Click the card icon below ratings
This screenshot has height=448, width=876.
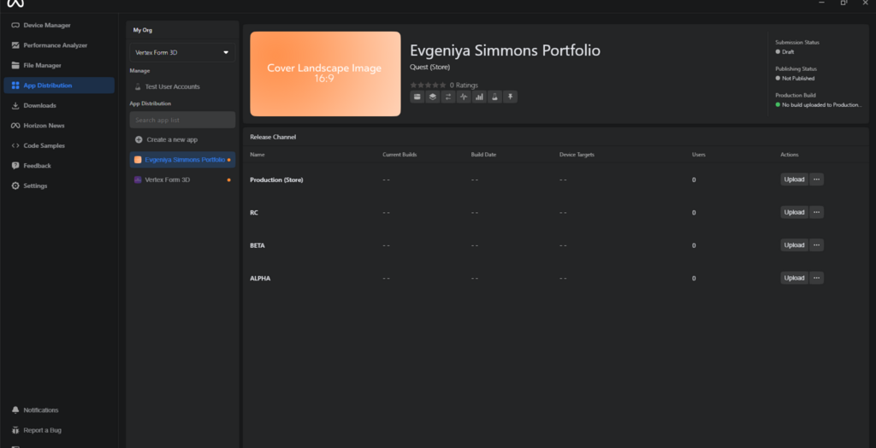[417, 97]
